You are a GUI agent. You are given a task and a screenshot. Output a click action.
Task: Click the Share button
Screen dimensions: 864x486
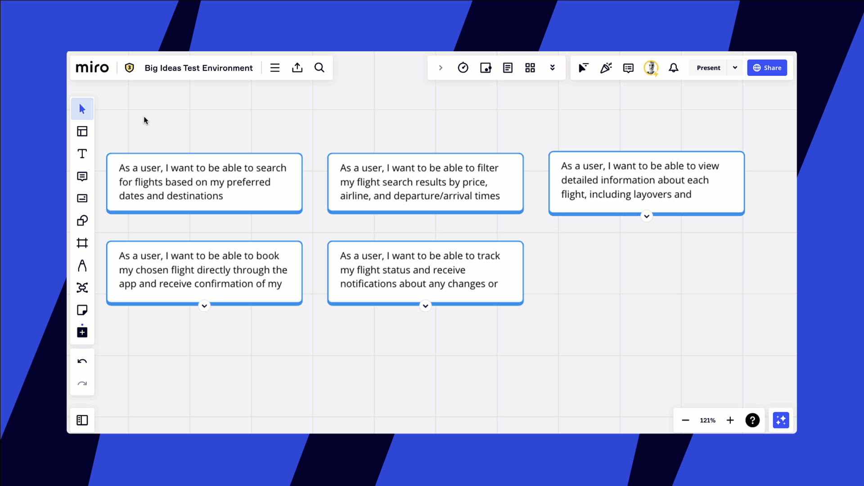click(x=767, y=67)
